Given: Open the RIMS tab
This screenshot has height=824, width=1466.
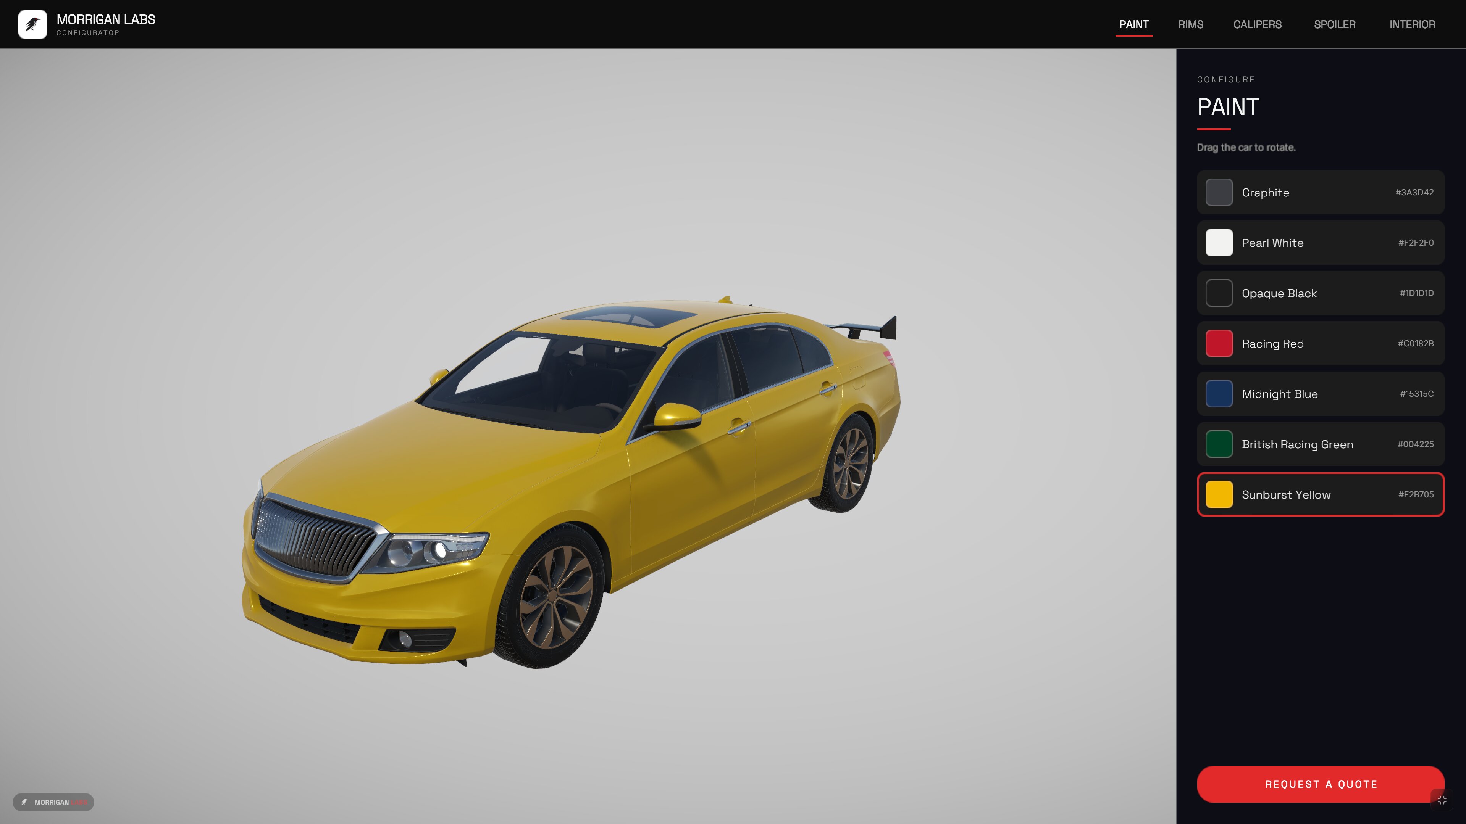Looking at the screenshot, I should [x=1191, y=24].
